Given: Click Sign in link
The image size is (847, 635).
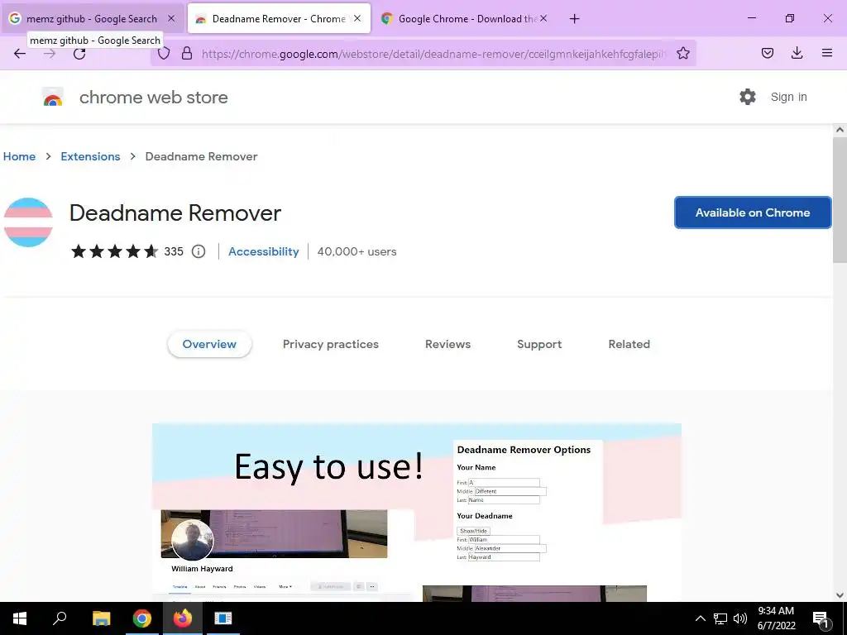Looking at the screenshot, I should (788, 97).
